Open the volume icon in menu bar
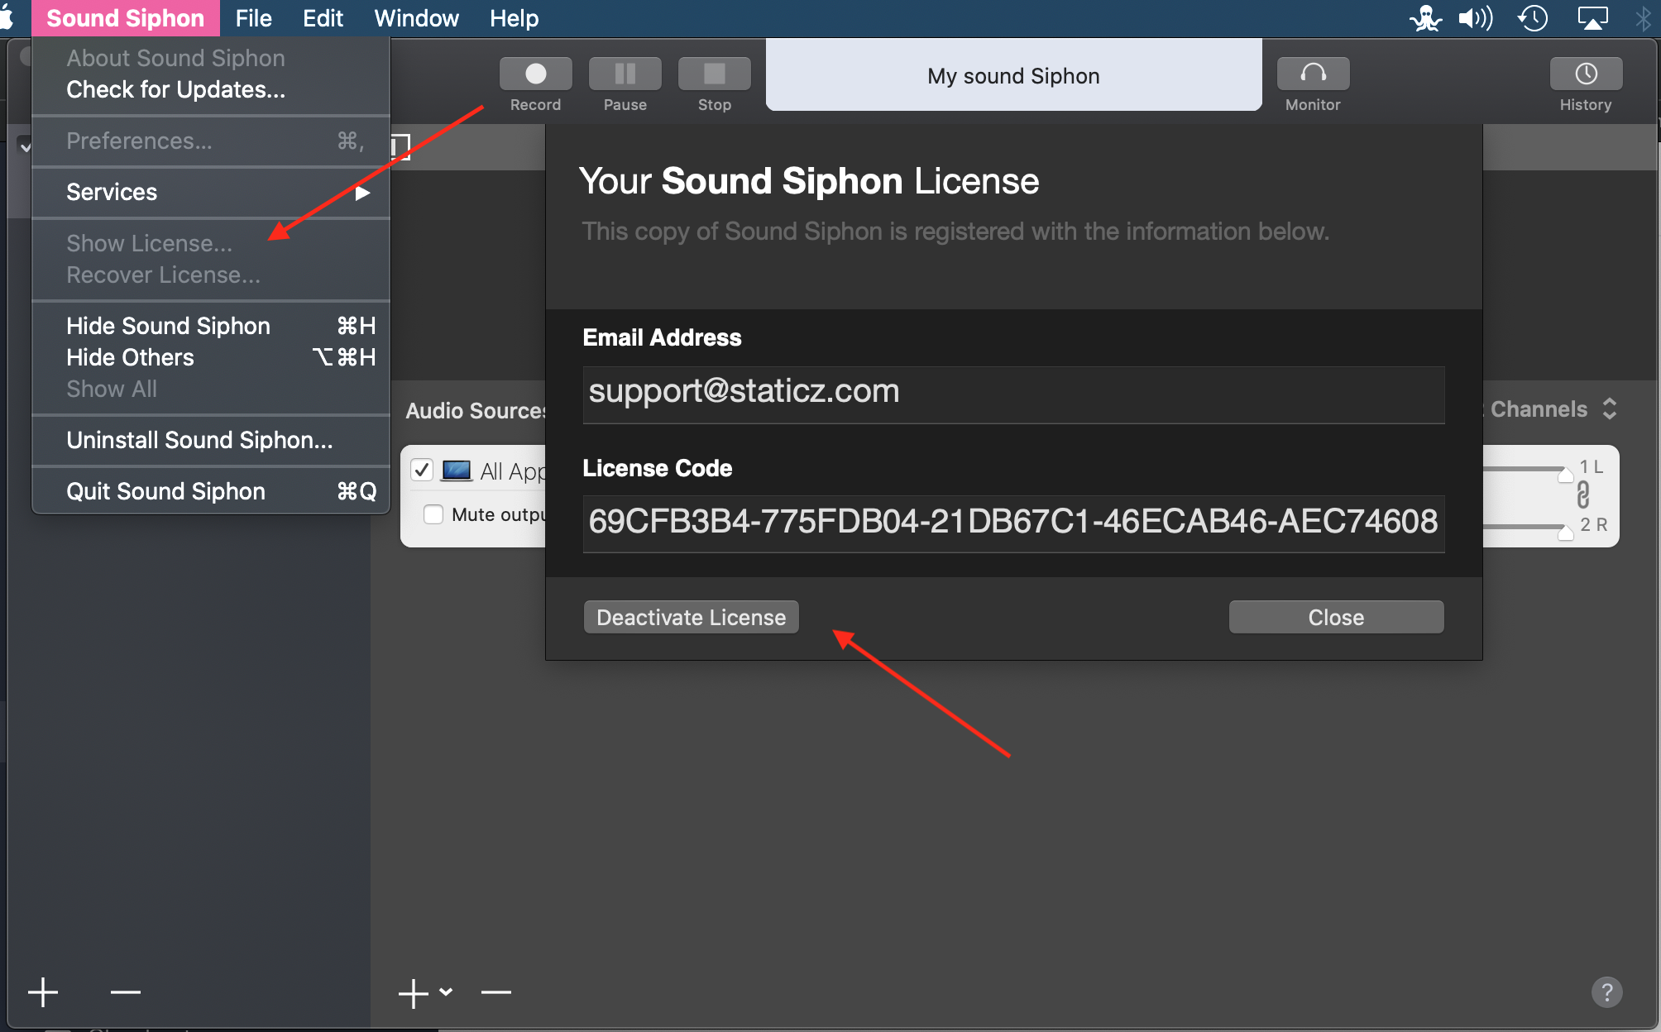The height and width of the screenshot is (1032, 1661). tap(1475, 18)
